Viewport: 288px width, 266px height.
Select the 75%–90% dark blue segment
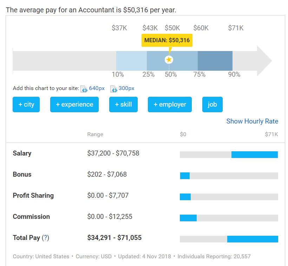[x=215, y=61]
